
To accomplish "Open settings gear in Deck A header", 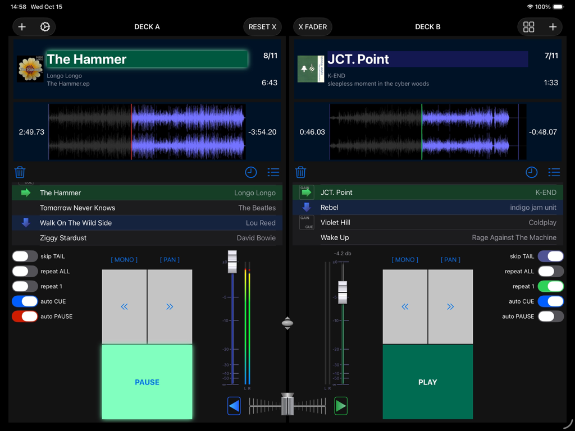I will (45, 27).
